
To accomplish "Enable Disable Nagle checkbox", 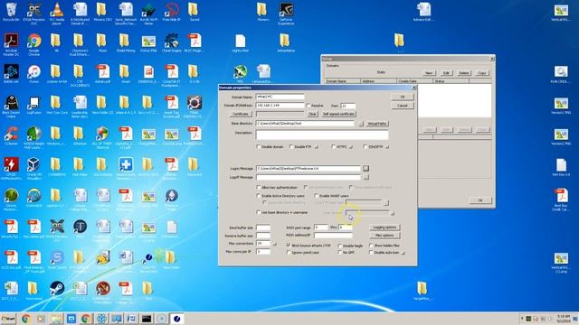I will (x=340, y=246).
